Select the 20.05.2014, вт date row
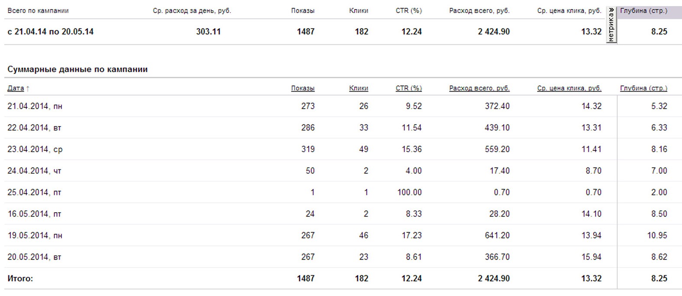This screenshot has height=296, width=682. coord(34,258)
